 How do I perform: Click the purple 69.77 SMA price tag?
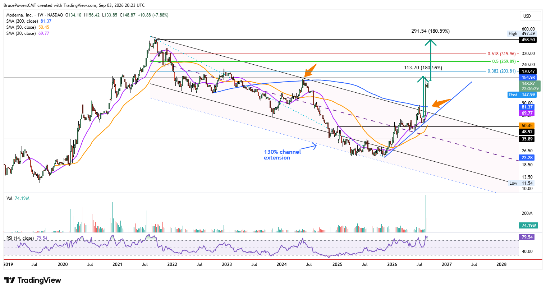(x=527, y=113)
